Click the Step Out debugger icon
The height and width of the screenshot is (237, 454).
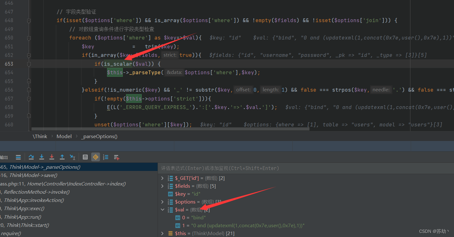(62, 157)
